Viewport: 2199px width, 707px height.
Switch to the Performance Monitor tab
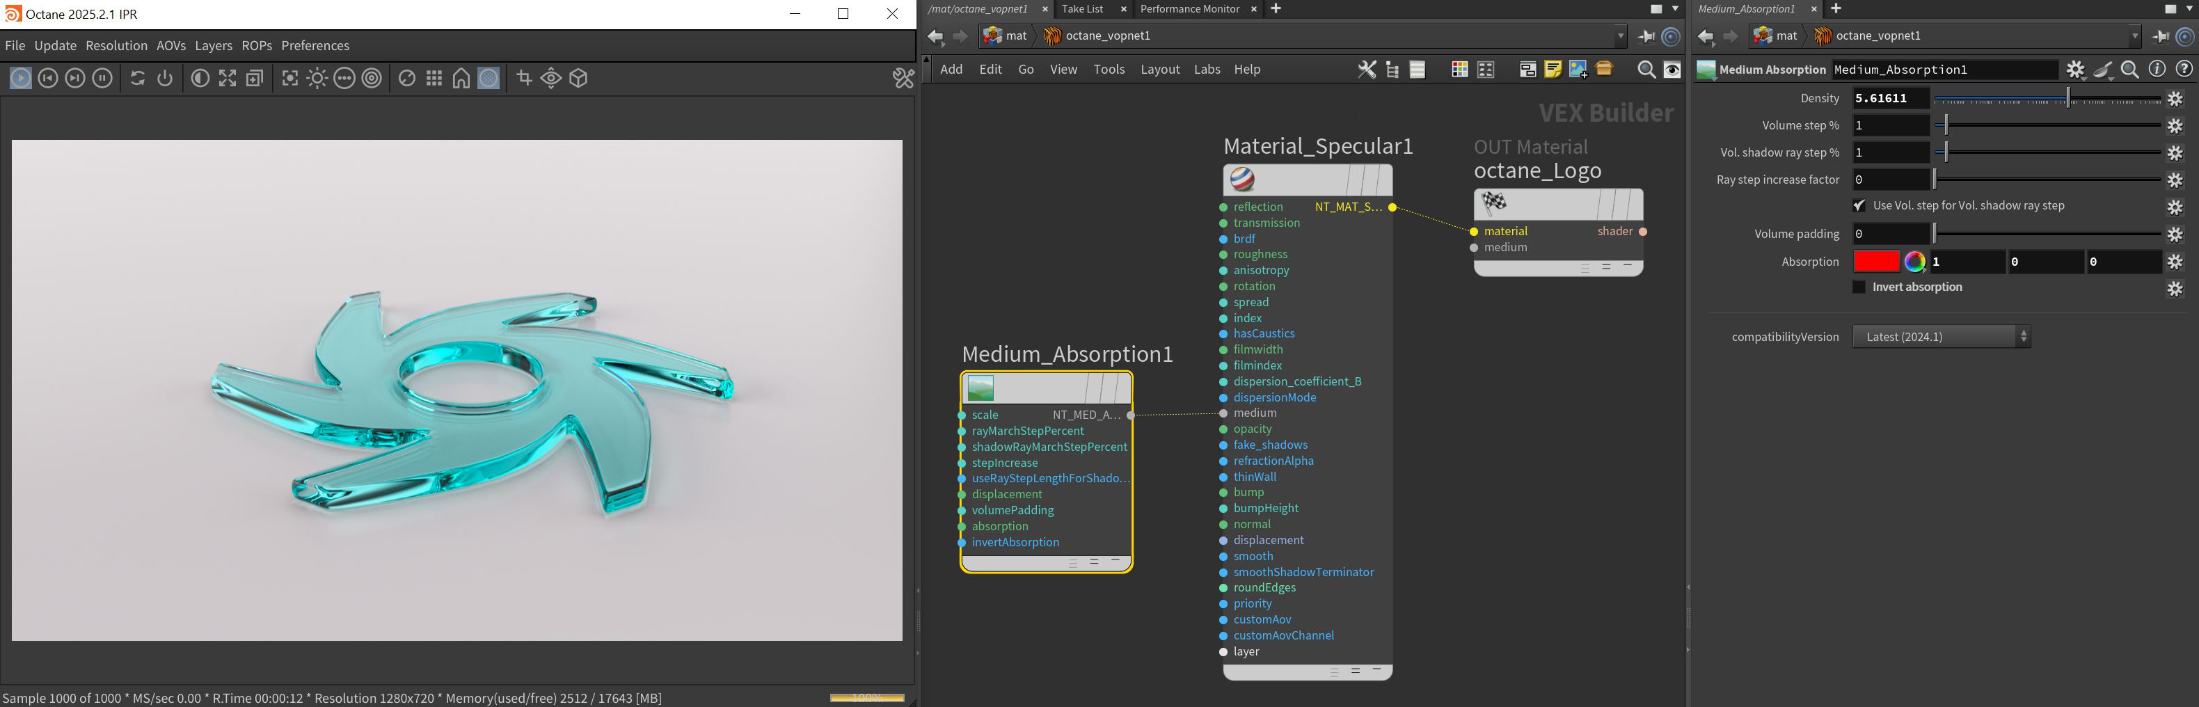point(1189,9)
